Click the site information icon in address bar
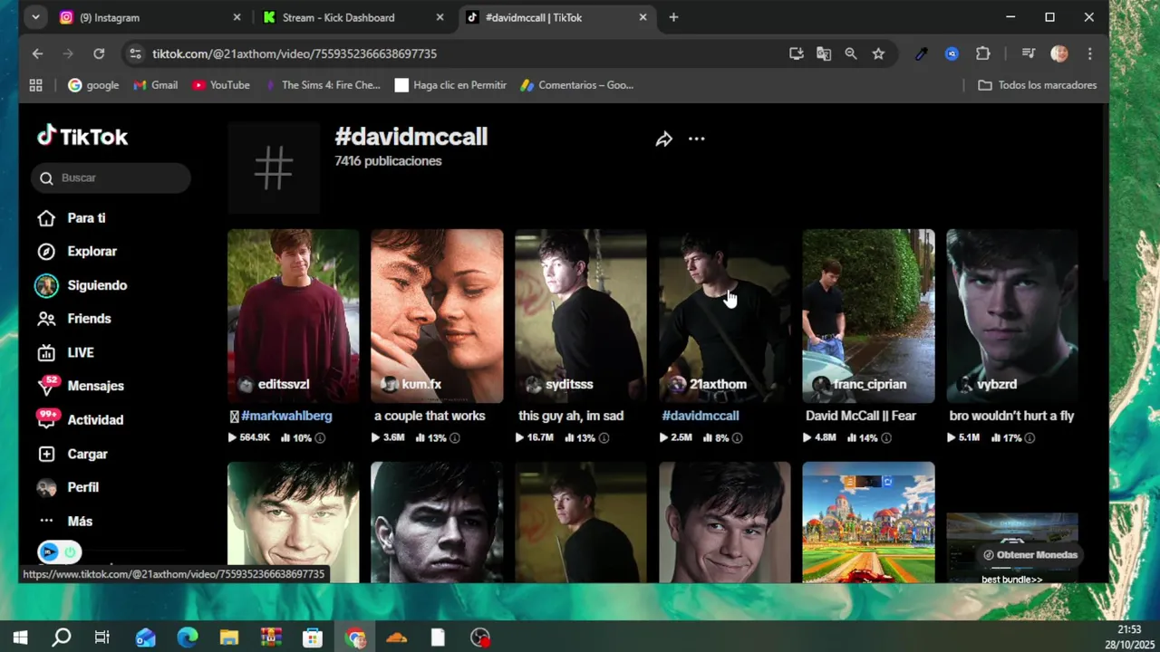 (135, 54)
